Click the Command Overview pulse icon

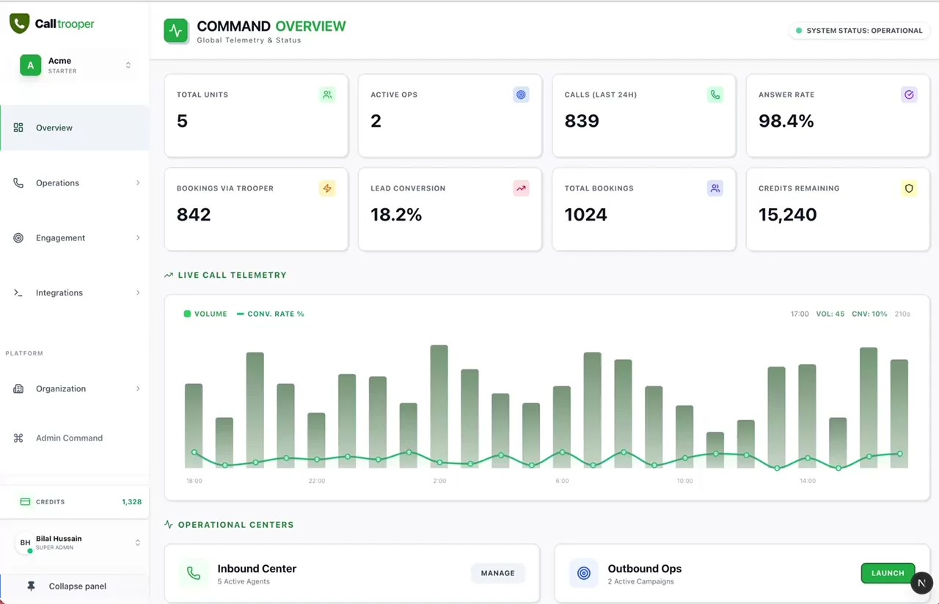pos(175,31)
